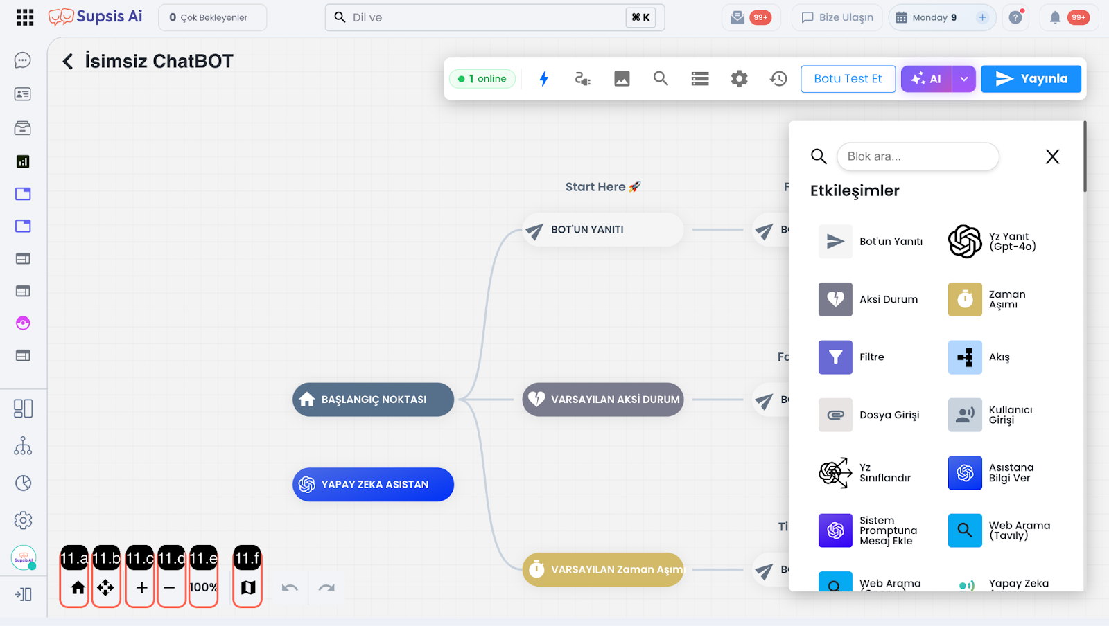Add the Aksi Durum block
This screenshot has width=1109, height=626.
[x=835, y=299]
